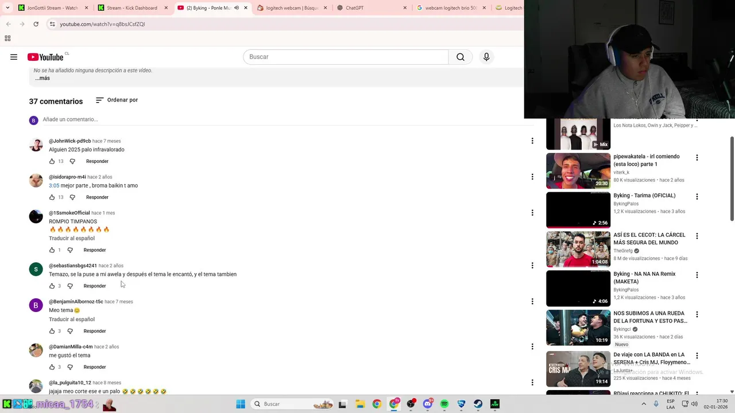Reply to the @isidorapro-m4i comment
The image size is (735, 413).
tap(97, 197)
